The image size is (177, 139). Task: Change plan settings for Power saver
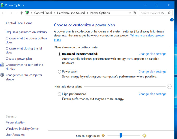[x=152, y=72]
